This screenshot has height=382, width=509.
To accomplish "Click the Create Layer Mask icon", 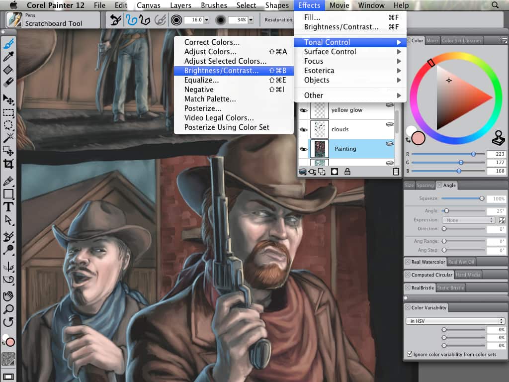I will [x=335, y=172].
